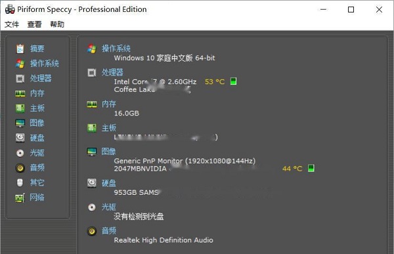Select 摘要 label in the sidebar

(37, 48)
